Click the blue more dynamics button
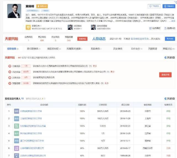Image resolution: width=177 pixels, height=158 pixels. point(170,39)
